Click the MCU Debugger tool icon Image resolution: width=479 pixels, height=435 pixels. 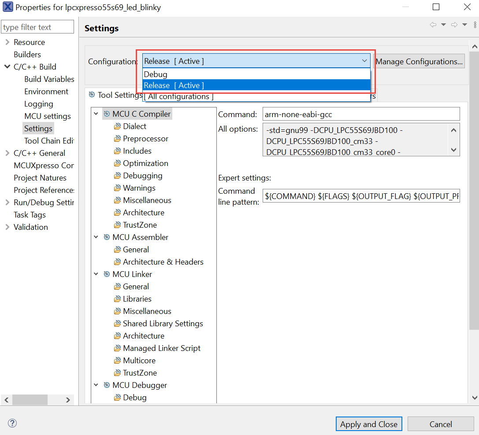107,385
